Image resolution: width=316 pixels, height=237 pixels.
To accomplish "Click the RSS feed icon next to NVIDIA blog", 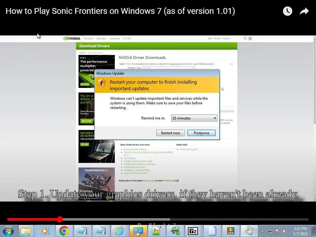I will (x=177, y=181).
